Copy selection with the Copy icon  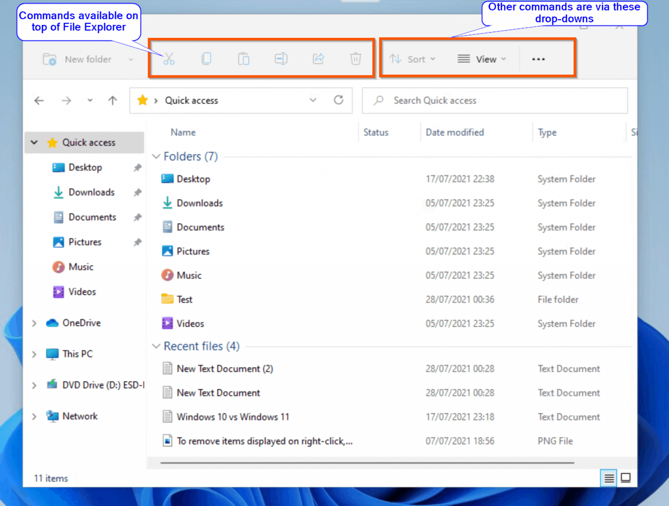(x=206, y=59)
